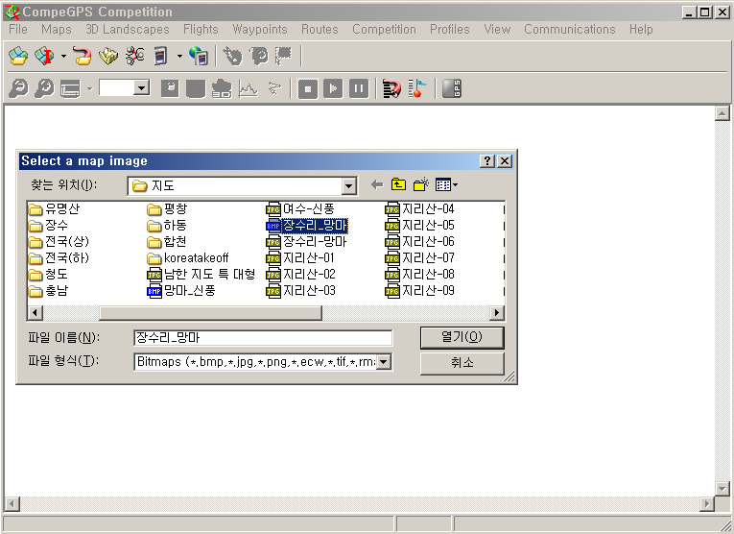
Task: Click the dialog help question-mark button
Action: coord(487,161)
